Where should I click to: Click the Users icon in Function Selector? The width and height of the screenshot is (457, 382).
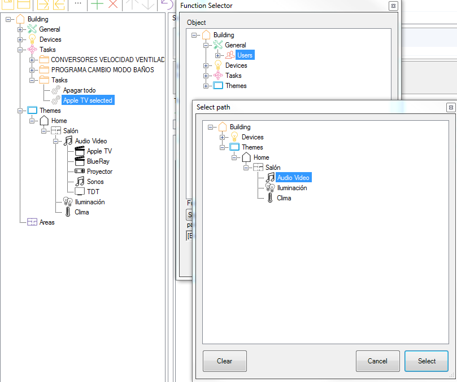pos(230,55)
